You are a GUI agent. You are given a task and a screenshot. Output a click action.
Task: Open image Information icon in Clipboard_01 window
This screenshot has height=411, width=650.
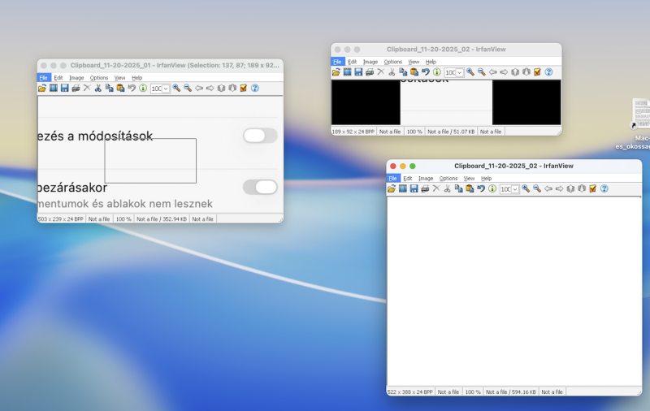pyautogui.click(x=143, y=88)
